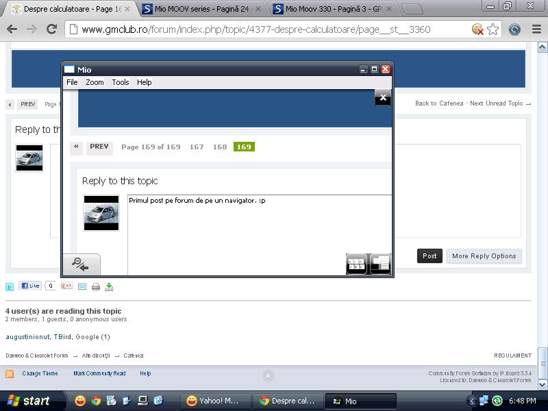This screenshot has width=548, height=411.
Task: Click the email envelope share icon
Action: pyautogui.click(x=82, y=287)
